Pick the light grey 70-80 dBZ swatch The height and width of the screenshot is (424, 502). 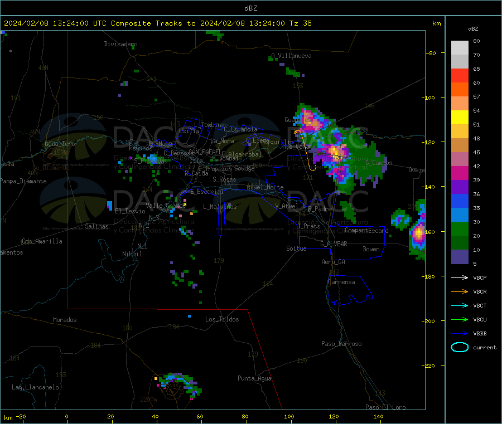click(x=460, y=48)
